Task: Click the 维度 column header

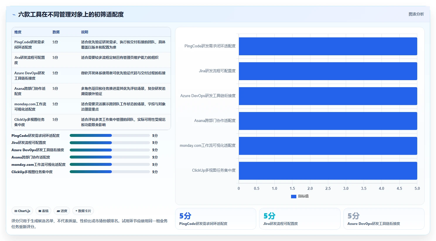Action: point(18,32)
